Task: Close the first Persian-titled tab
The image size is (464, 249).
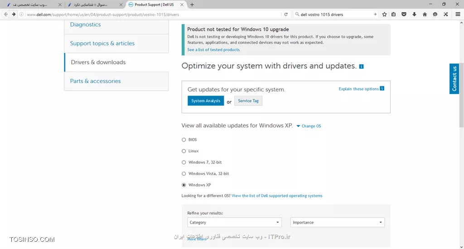Action: 60,5
